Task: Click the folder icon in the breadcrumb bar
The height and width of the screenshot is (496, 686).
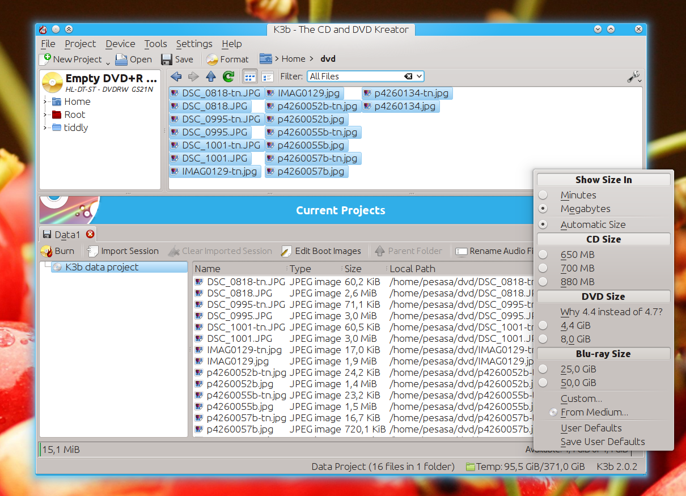Action: [265, 58]
